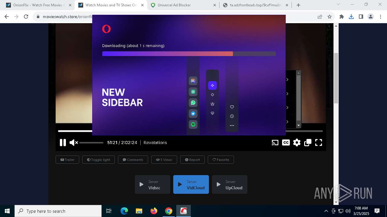Launch Microsoft Edge from taskbar
This screenshot has width=387, height=217.
coord(124,211)
